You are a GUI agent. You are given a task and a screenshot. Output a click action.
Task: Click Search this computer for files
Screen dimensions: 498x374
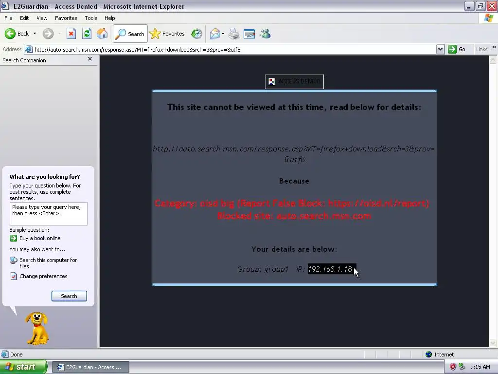click(x=48, y=263)
